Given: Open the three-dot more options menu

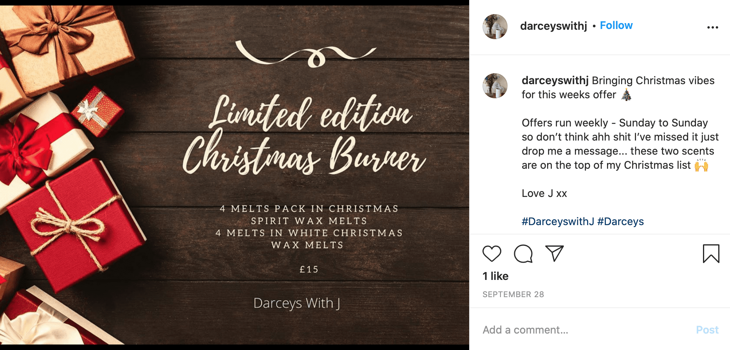Looking at the screenshot, I should (x=713, y=27).
